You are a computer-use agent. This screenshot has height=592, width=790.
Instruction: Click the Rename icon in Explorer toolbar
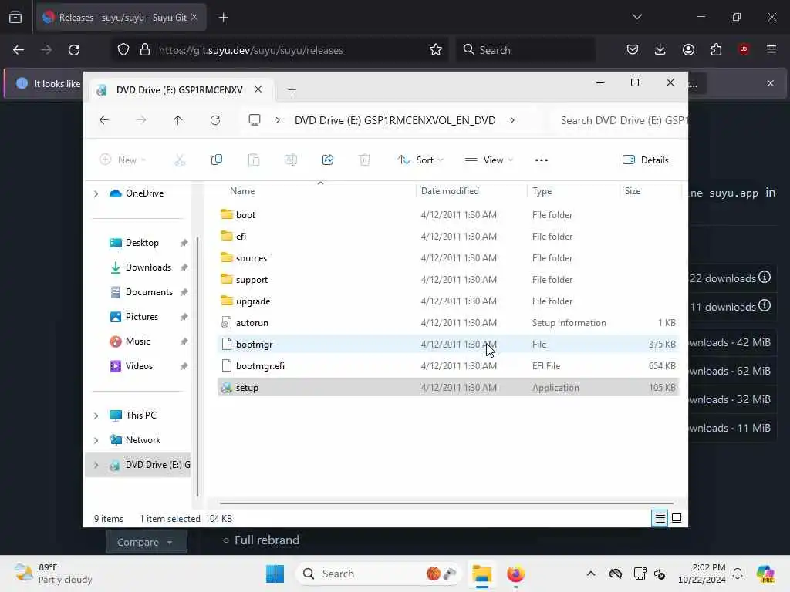(x=291, y=160)
